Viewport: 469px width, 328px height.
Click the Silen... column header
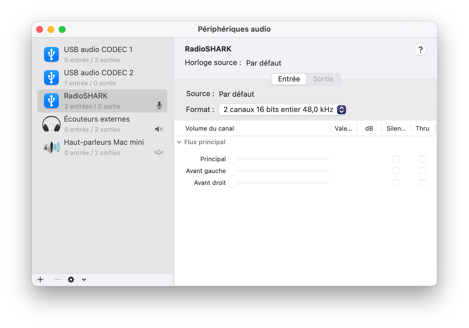click(x=396, y=128)
